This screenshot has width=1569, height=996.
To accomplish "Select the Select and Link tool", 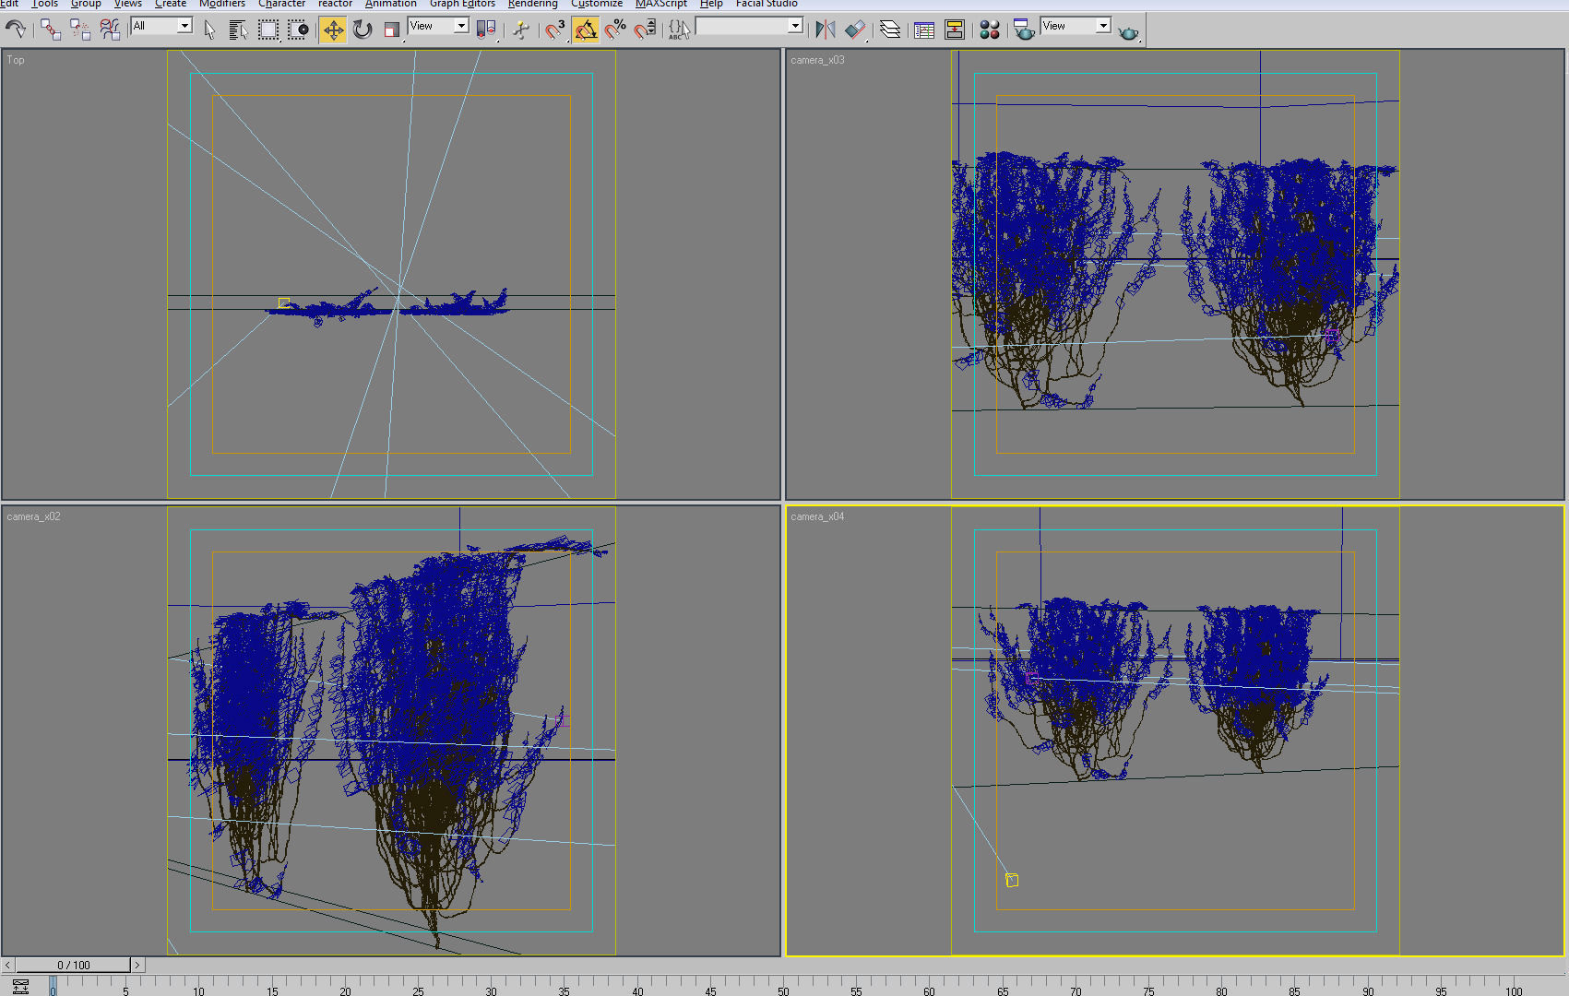I will [x=51, y=30].
